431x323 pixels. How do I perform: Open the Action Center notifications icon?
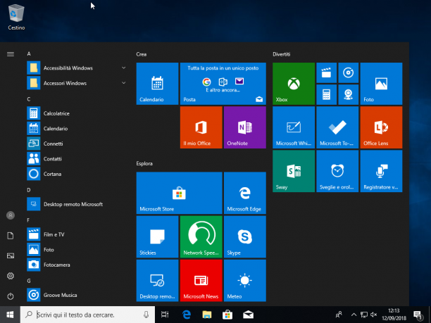point(418,315)
